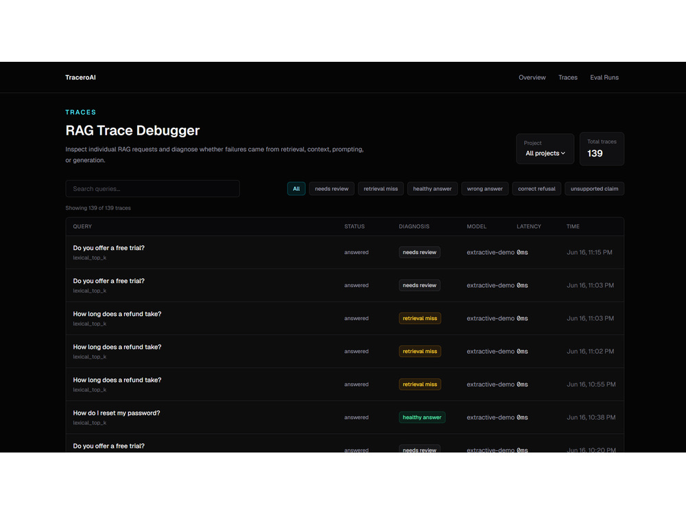Click the MODEL column header
Viewport: 686px width, 515px height.
point(477,227)
